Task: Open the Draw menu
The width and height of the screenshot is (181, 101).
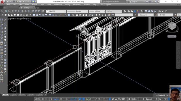Action: point(49,4)
